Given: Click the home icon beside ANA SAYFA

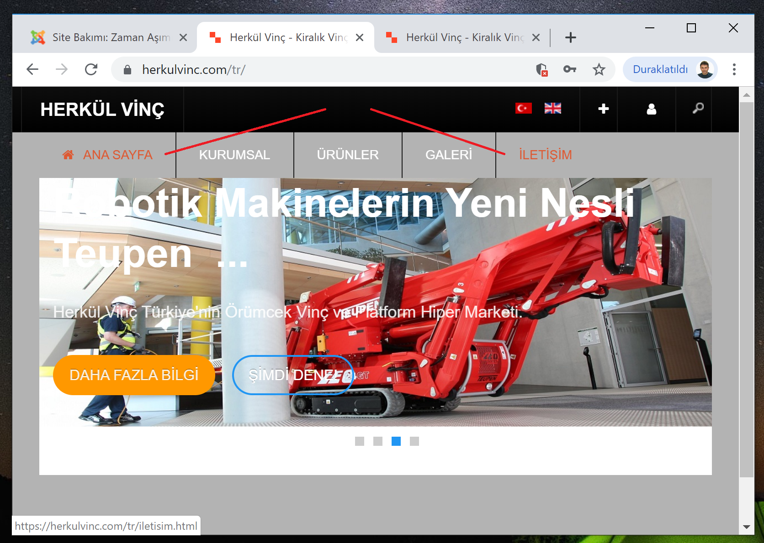Looking at the screenshot, I should coord(68,155).
